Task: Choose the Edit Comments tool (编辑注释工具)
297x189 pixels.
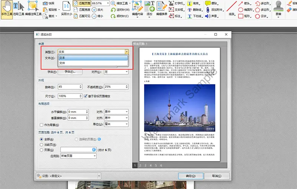Action: pyautogui.click(x=33, y=9)
